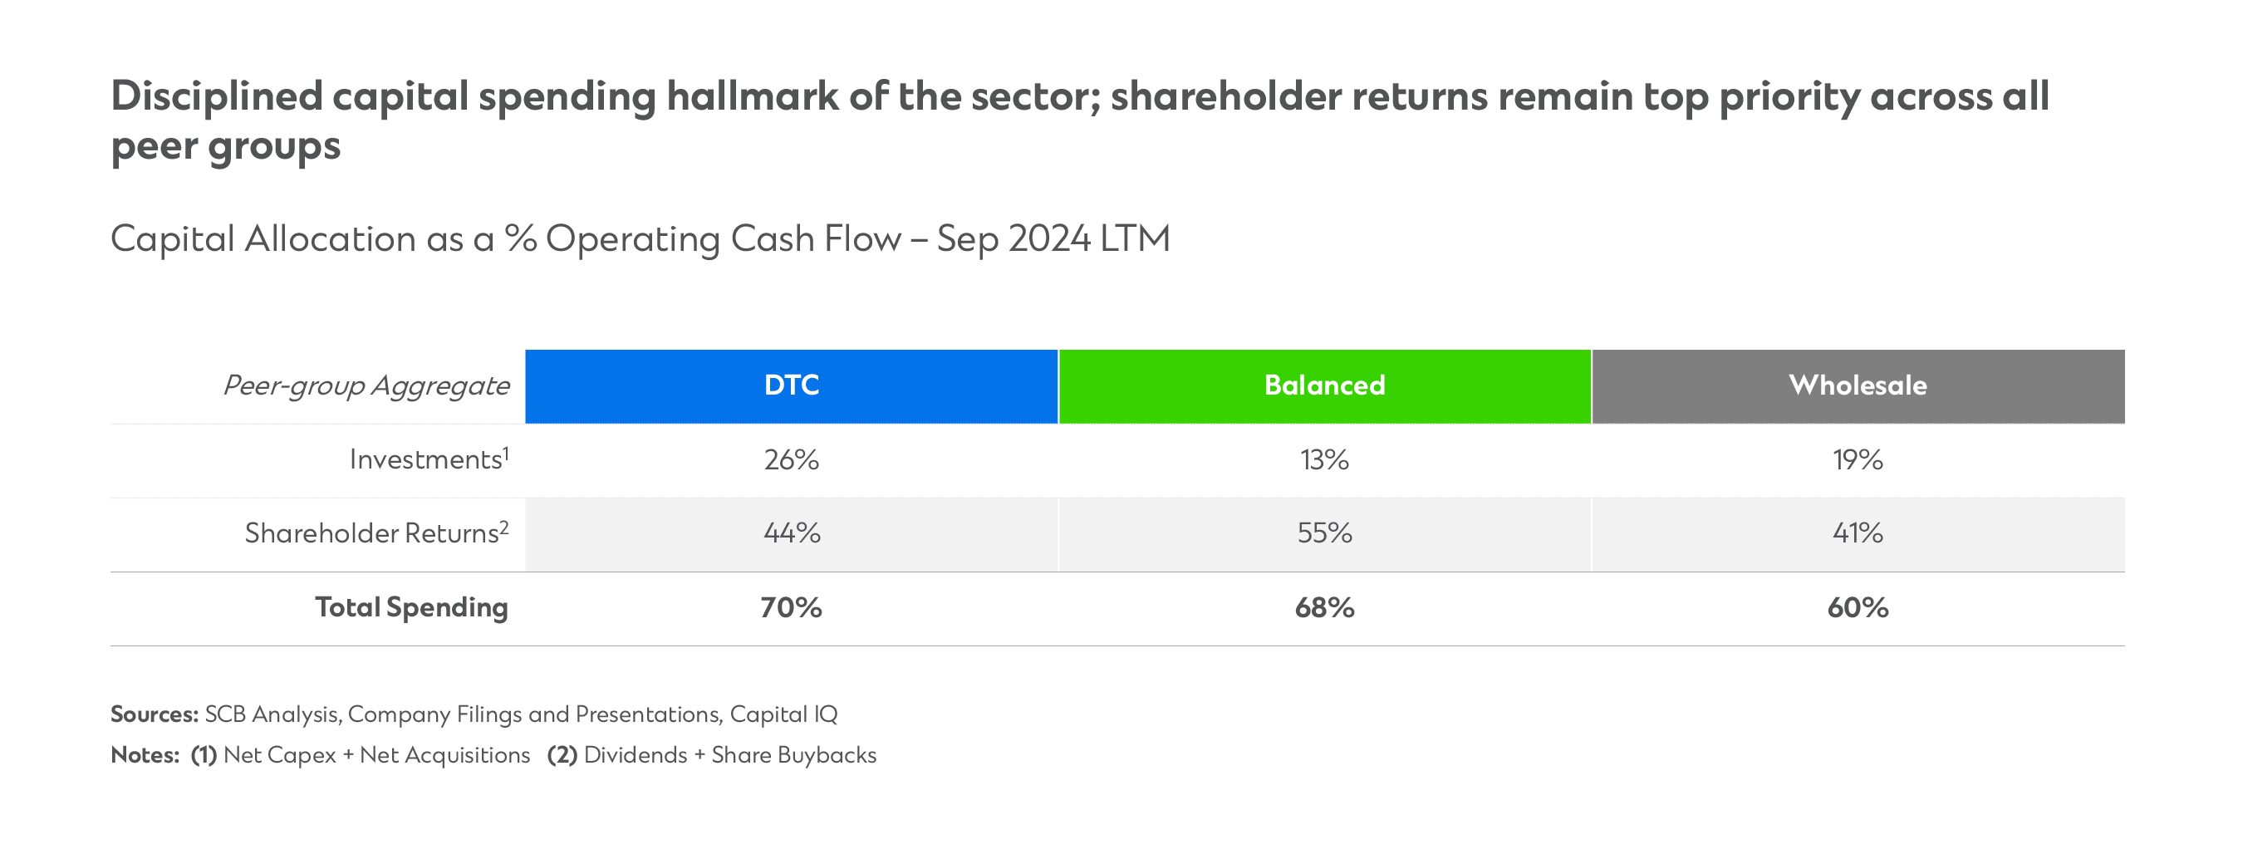Click the Wholesale Shareholder Returns value 41%
Viewport: 2243px width, 859px height.
point(1858,533)
